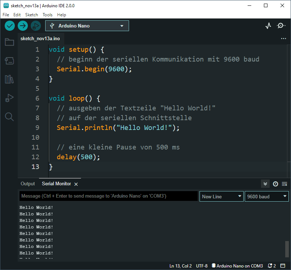Open the New Line line-ending dropdown
The width and height of the screenshot is (291, 270).
(x=222, y=197)
